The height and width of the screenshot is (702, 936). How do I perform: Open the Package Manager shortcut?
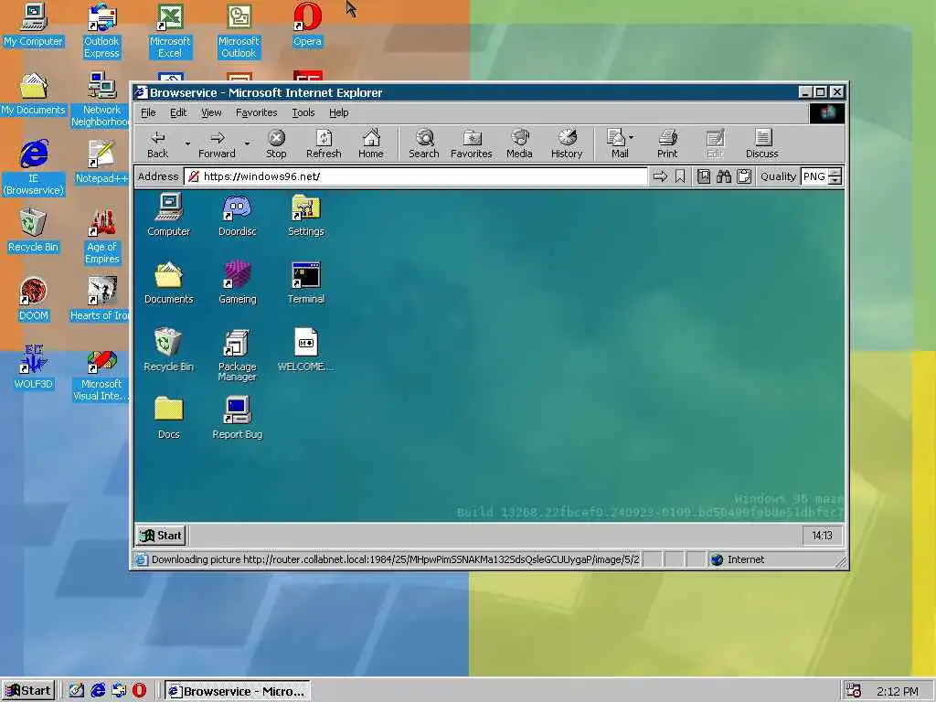237,356
